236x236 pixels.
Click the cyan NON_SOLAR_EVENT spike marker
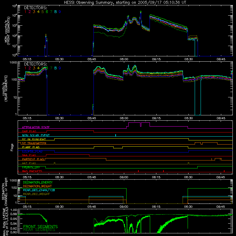pos(116,135)
